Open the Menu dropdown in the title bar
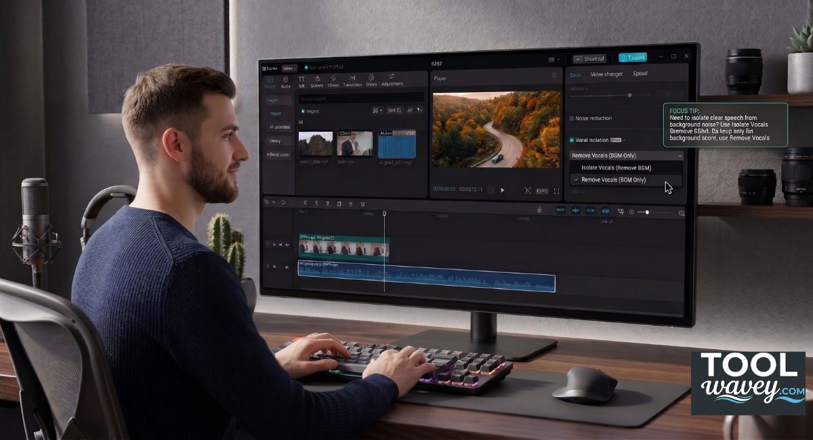813x440 pixels. [x=289, y=68]
